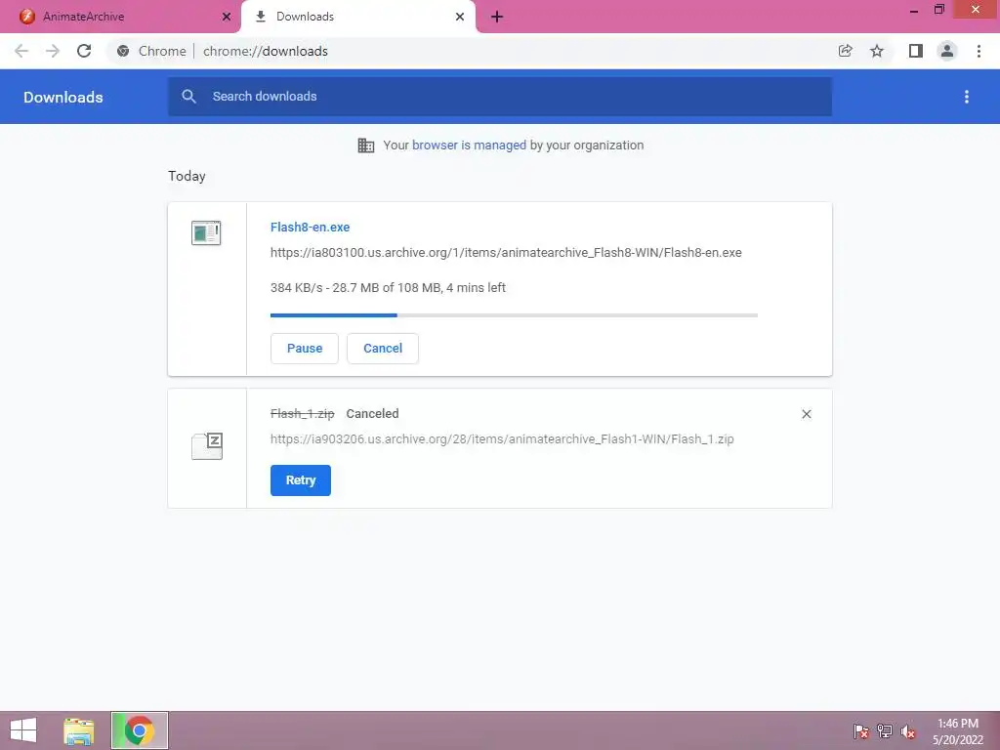Open File Explorer from the taskbar
1000x750 pixels.
coord(78,730)
